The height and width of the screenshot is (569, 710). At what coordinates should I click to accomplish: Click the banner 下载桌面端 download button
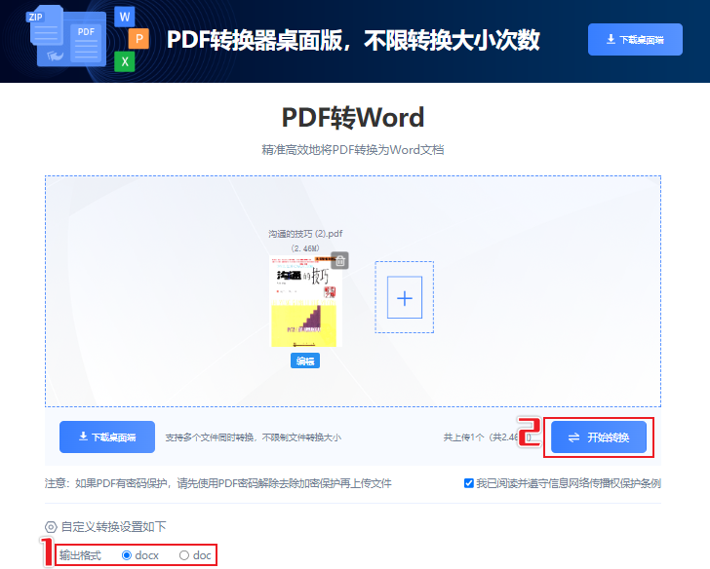635,39
